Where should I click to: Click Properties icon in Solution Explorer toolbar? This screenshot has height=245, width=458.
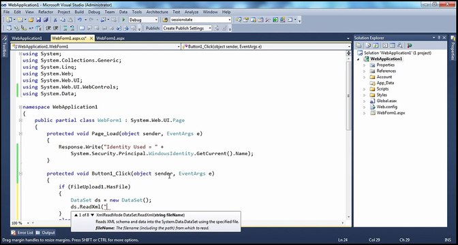coord(358,46)
